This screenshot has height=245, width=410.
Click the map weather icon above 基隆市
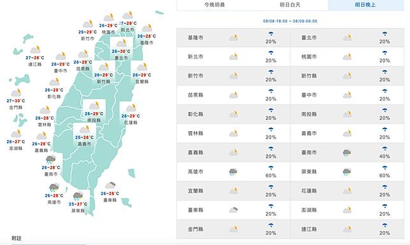pos(147,28)
